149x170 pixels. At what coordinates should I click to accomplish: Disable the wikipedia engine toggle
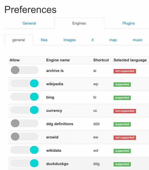25,83
